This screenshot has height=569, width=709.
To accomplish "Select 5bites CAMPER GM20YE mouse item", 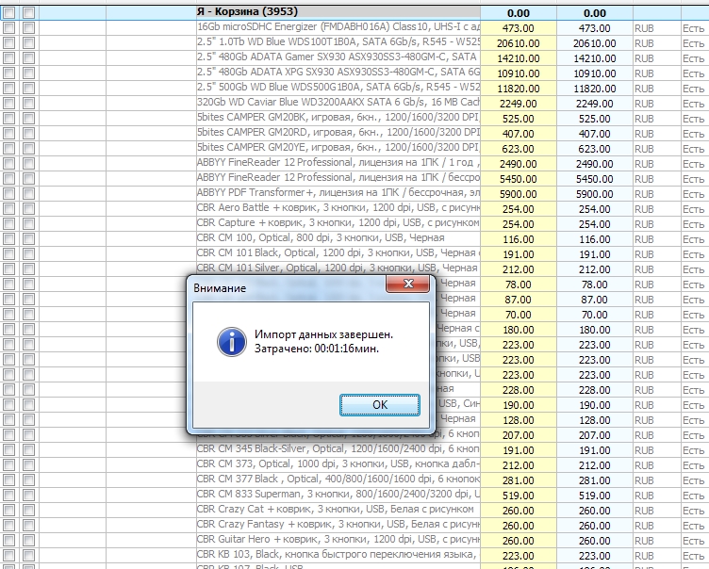I will [338, 147].
